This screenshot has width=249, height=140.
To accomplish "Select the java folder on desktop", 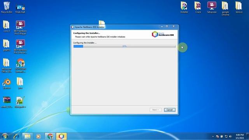I will click(20, 83).
